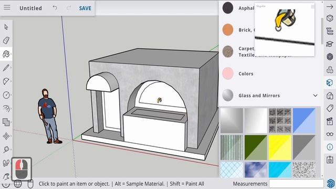
Task: Open the Model Info panel
Action: point(330,147)
